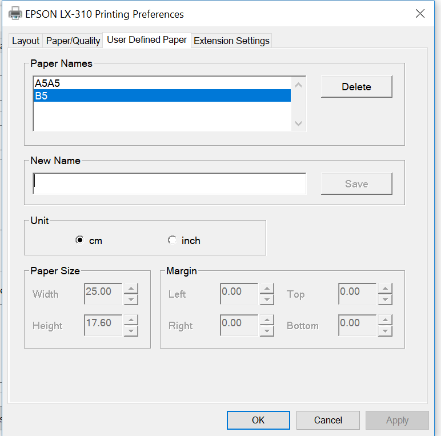Open the Paper/Quality tab

pos(73,41)
